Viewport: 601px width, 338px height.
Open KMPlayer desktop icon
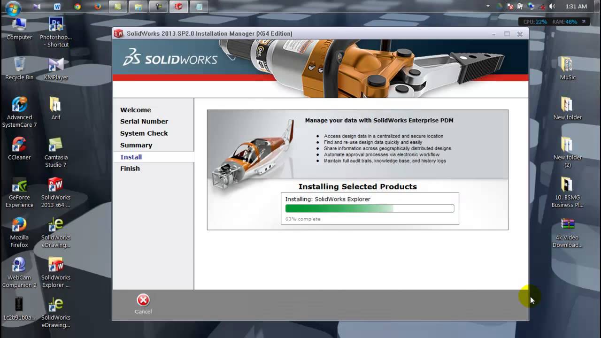56,69
